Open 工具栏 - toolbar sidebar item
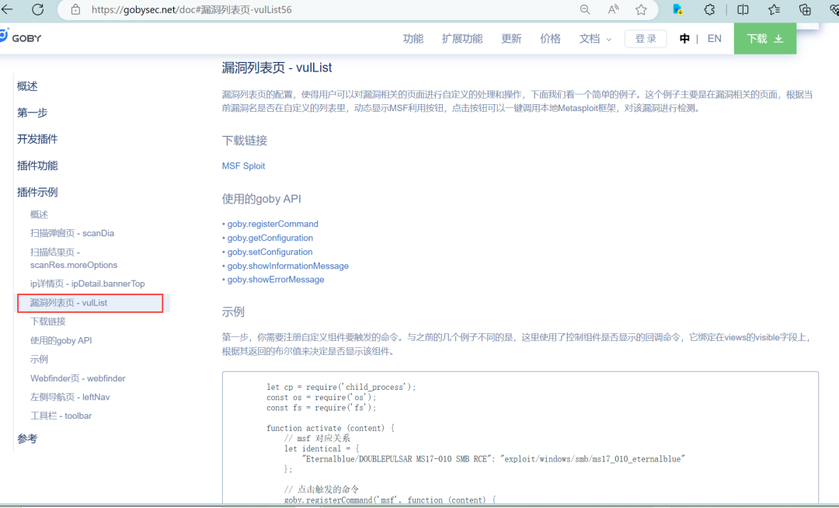This screenshot has height=508, width=839. click(x=61, y=416)
